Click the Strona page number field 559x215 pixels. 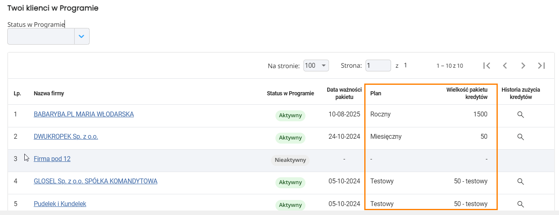click(x=378, y=65)
